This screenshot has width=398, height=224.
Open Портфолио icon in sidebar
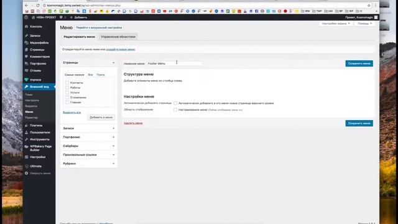pos(26,63)
